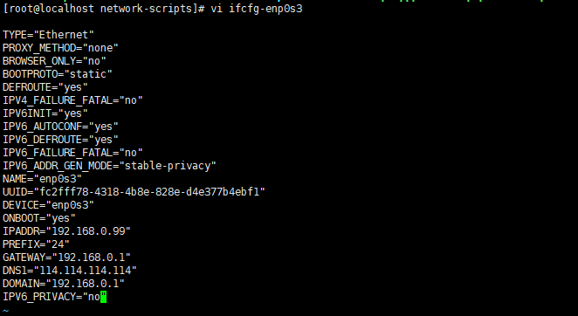Viewport: 578px width, 316px height.
Task: Click the green cursor block after IPV6_PRIVACY
Action: (103, 297)
